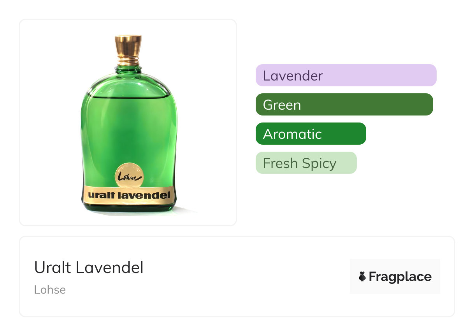Click the 'Lavender' text label
This screenshot has height=336, width=474.
[293, 75]
